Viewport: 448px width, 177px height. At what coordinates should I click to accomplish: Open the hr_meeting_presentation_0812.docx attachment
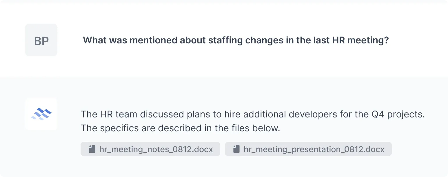[x=308, y=149]
